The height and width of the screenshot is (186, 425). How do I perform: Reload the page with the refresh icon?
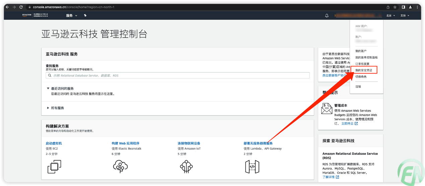click(21, 7)
